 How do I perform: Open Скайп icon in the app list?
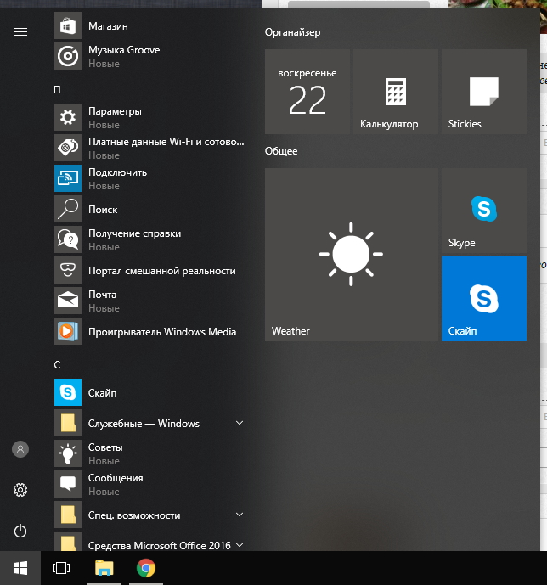68,392
